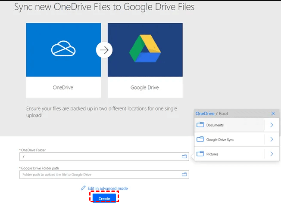The height and width of the screenshot is (203, 281).
Task: Open folder picker icon in OneDrive Folder field
Action: pos(184,157)
